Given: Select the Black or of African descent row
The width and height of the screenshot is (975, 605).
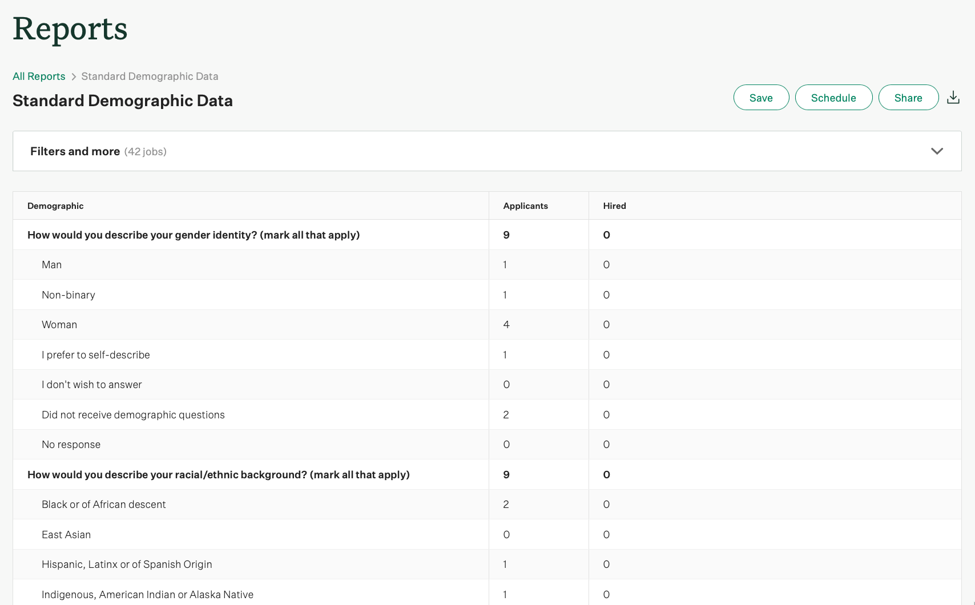Looking at the screenshot, I should pyautogui.click(x=103, y=504).
